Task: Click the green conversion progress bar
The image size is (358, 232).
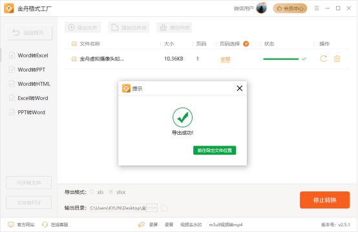Action: [281, 59]
